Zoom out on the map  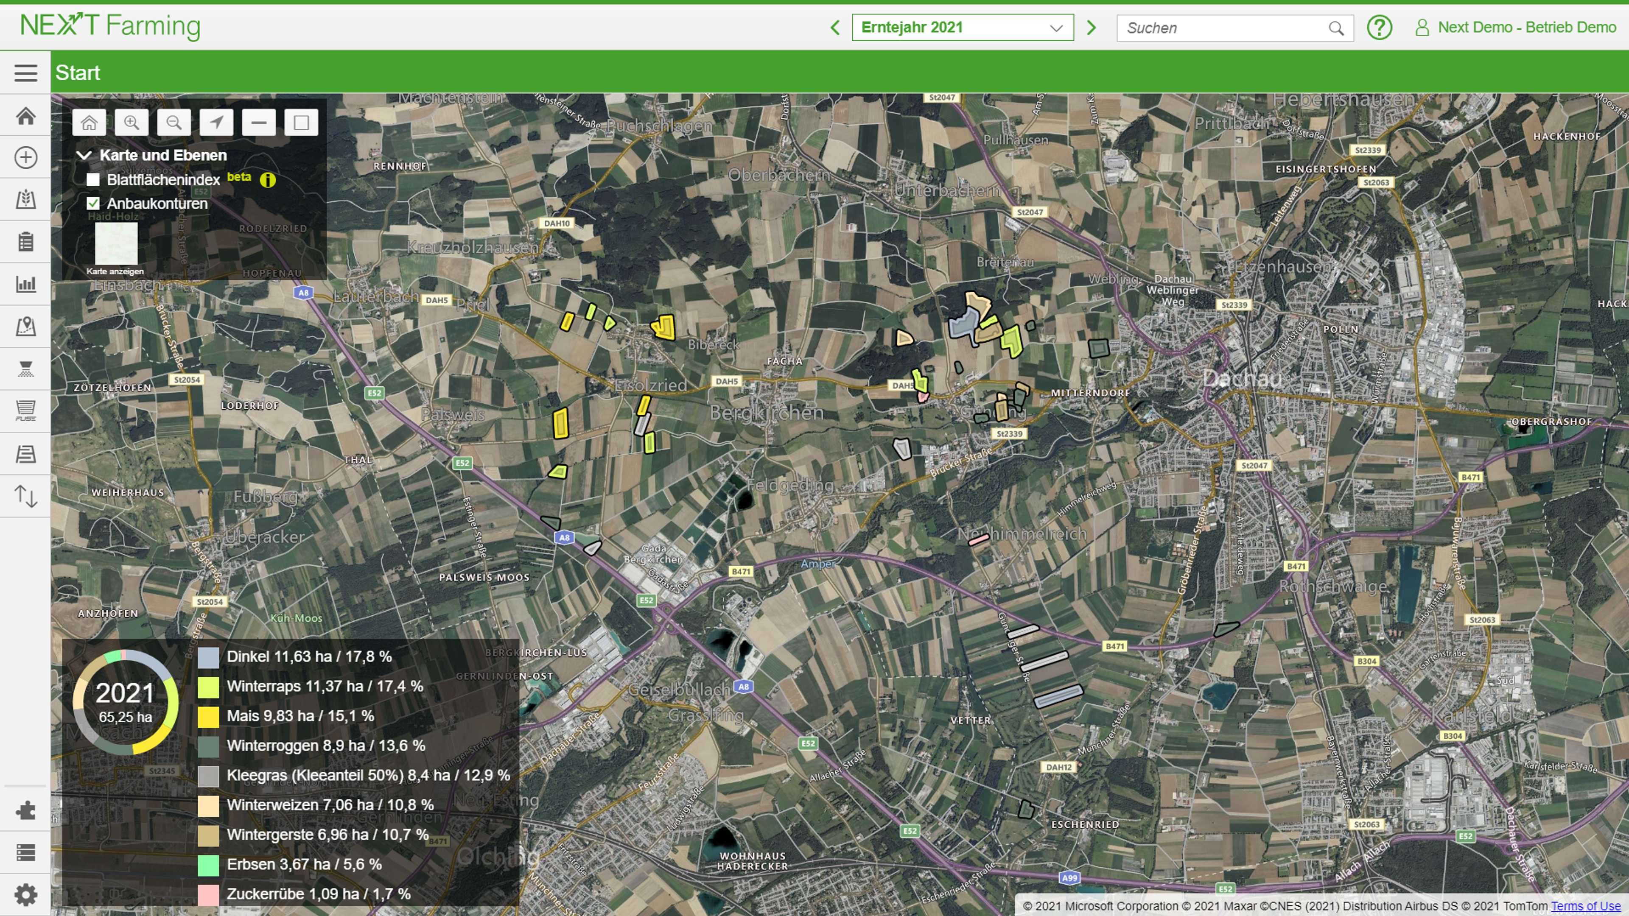click(x=174, y=123)
